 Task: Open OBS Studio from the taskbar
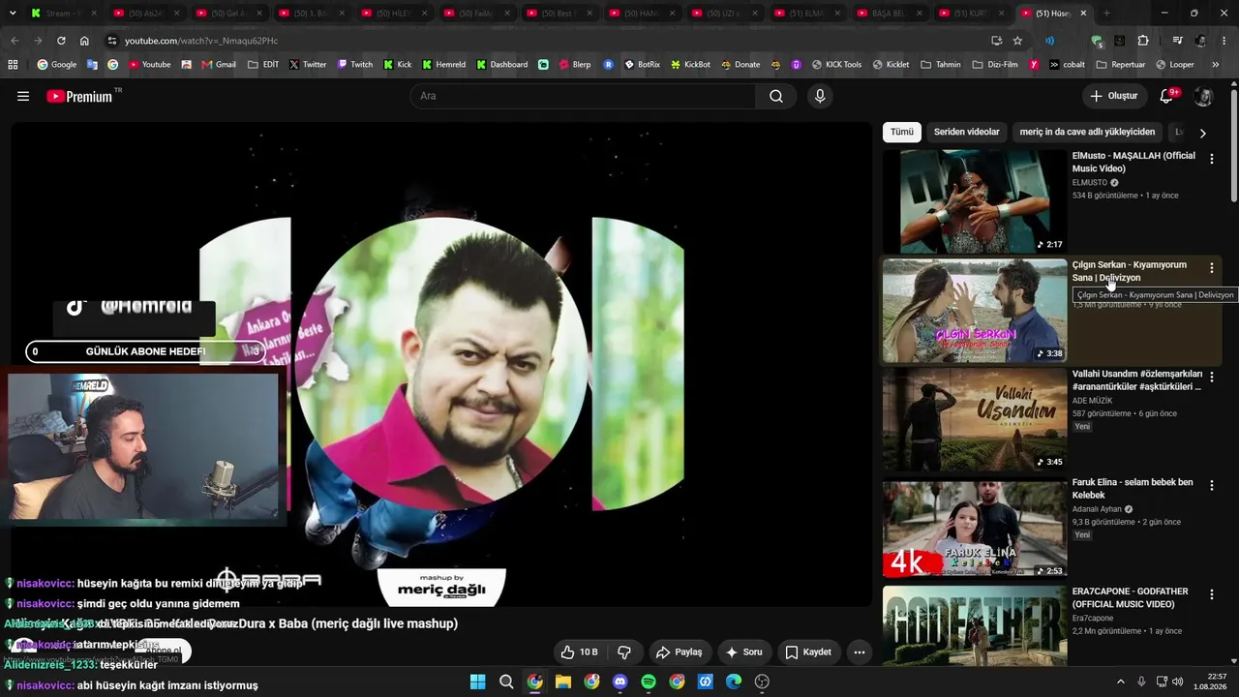click(x=762, y=682)
